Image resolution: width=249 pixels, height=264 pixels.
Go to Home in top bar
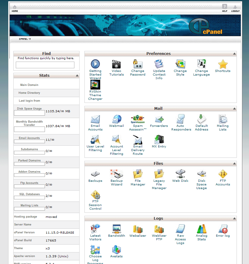(x=15, y=8)
